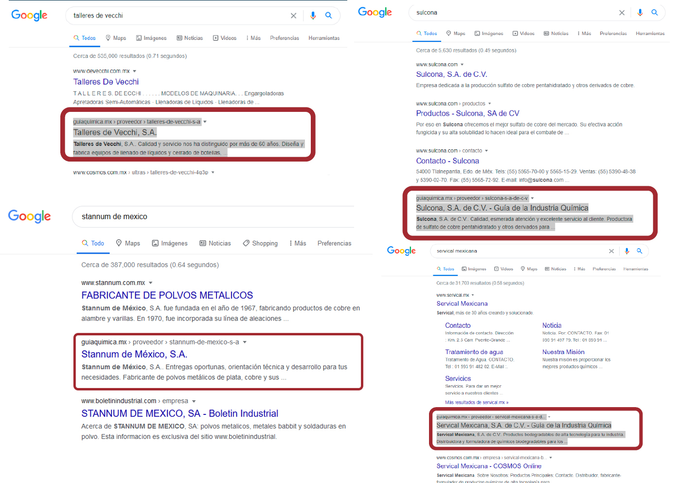Open "Contacto - Sulcona" result link
The image size is (679, 483).
tap(447, 161)
